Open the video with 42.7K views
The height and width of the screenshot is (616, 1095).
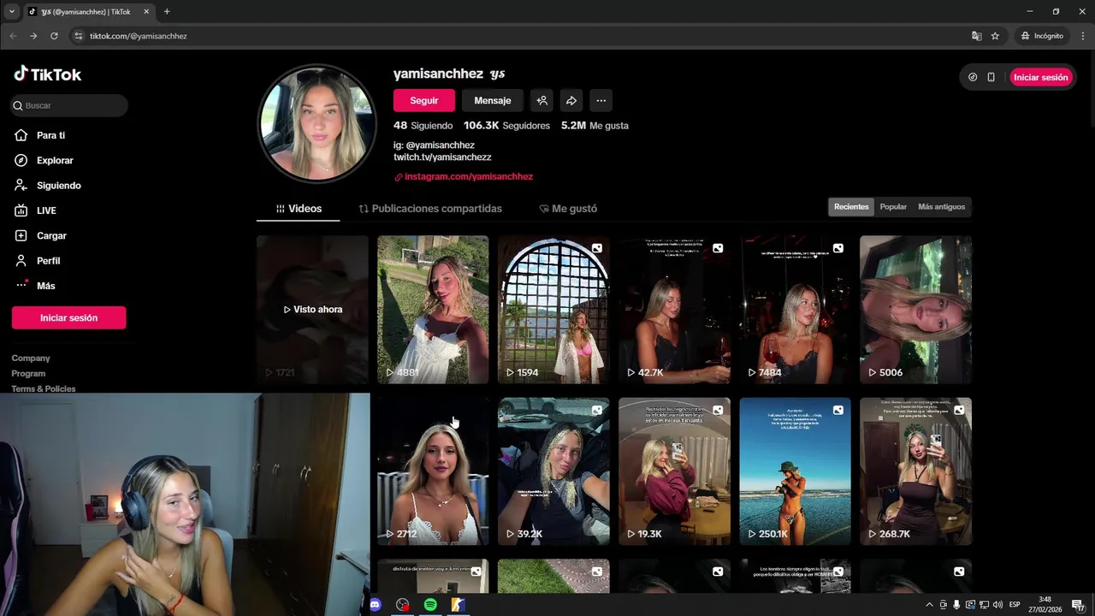[674, 310]
